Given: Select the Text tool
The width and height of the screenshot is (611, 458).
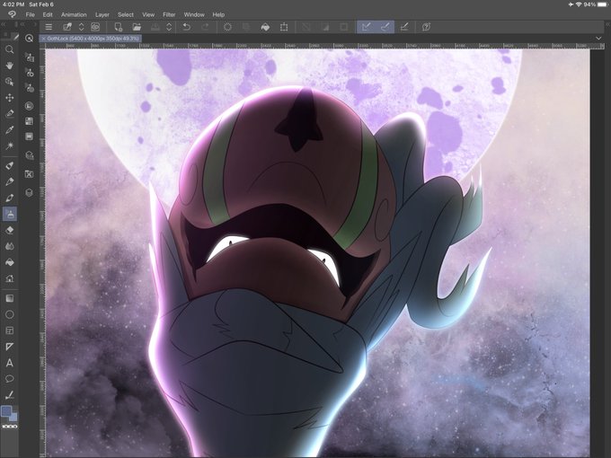Looking at the screenshot, I should click(9, 363).
